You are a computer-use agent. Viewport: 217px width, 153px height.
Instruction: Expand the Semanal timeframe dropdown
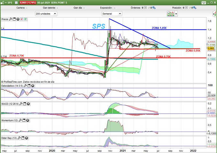click(x=112, y=14)
